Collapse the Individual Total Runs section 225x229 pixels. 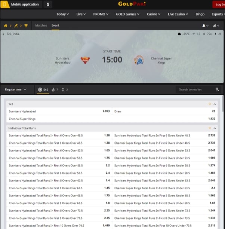coord(215,128)
